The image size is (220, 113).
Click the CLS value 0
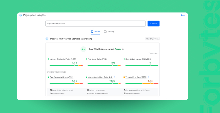point(150,63)
